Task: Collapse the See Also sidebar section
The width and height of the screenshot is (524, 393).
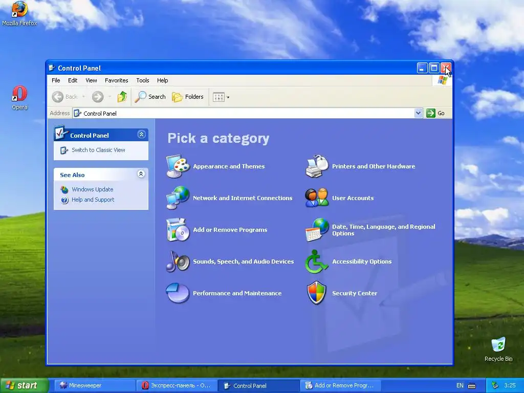Action: 141,174
